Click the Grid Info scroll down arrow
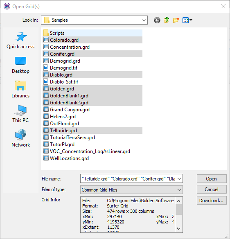230x239 pixels. (179, 229)
